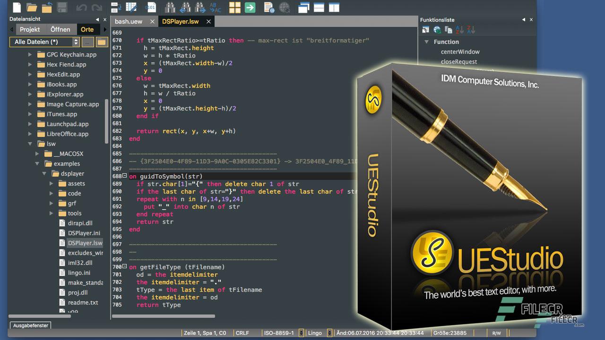Sort function list Z to A
Image resolution: width=605 pixels, height=340 pixels.
[471, 30]
